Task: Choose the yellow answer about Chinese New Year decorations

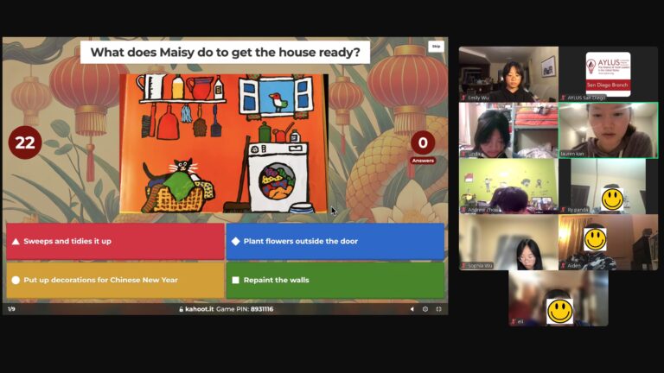Action: (x=115, y=280)
